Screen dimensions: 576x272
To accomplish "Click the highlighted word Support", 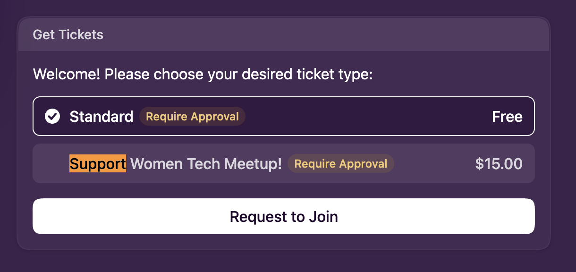I will coord(98,164).
